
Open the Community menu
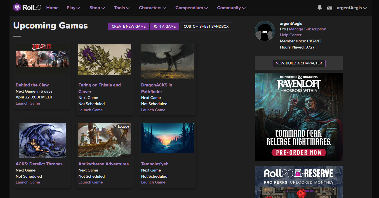(231, 8)
